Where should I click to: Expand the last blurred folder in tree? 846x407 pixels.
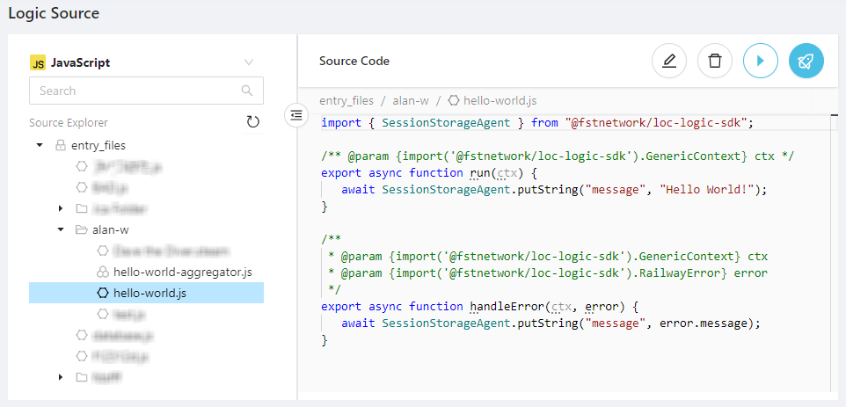click(61, 377)
